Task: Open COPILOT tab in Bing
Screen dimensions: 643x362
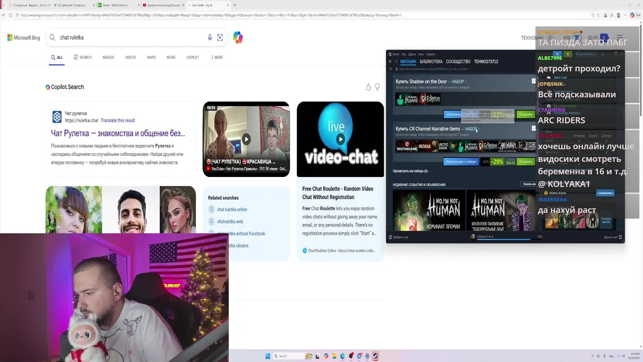Action: pyautogui.click(x=192, y=57)
